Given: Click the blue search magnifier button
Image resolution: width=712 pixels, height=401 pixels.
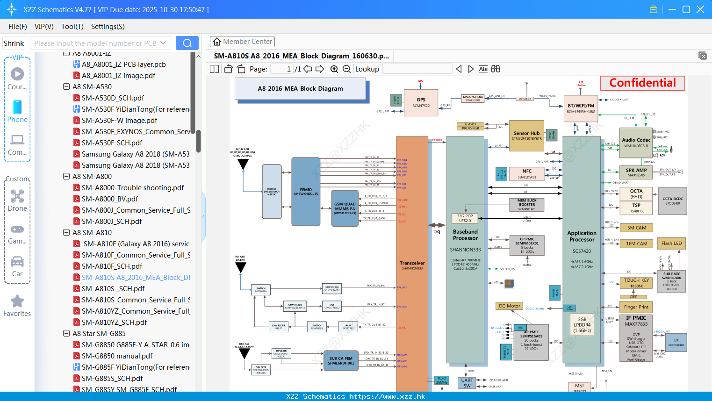Looking at the screenshot, I should coord(187,43).
